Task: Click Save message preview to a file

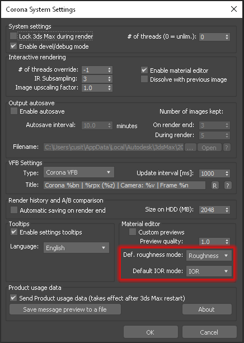Action: [x=65, y=309]
